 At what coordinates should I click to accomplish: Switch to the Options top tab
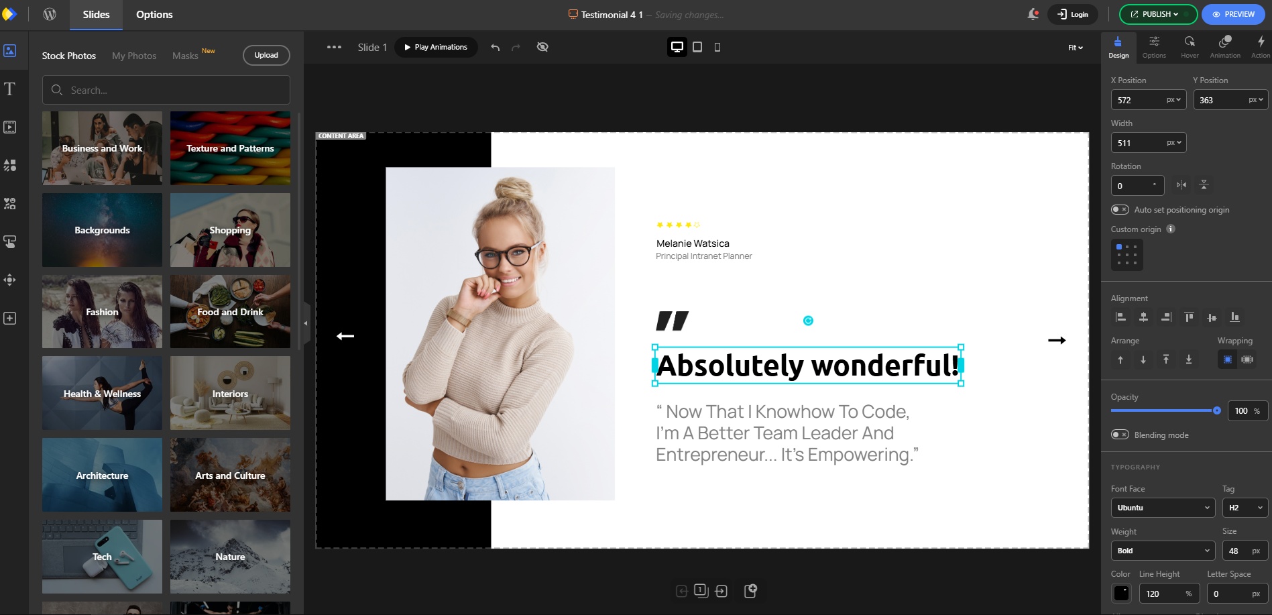[x=154, y=15]
